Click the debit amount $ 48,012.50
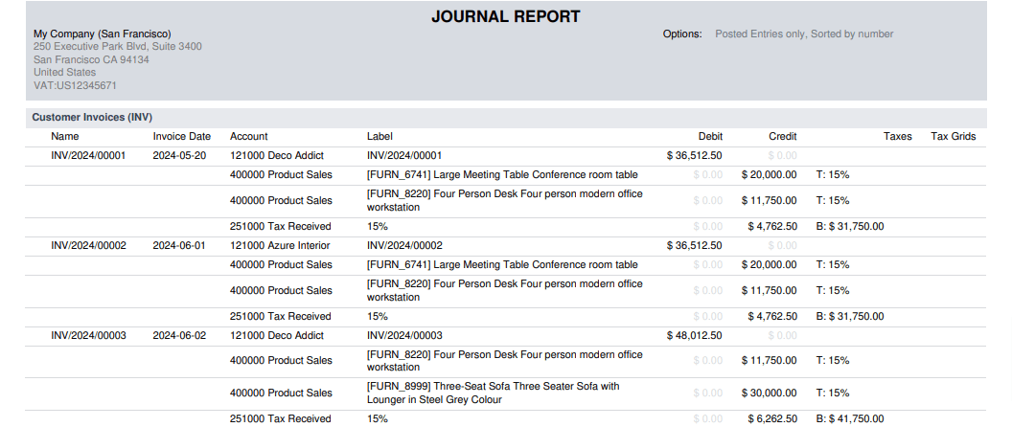 (695, 335)
